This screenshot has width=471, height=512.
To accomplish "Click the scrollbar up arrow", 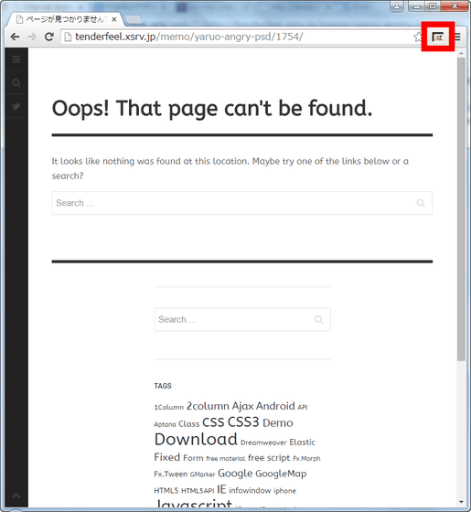I will [x=461, y=53].
